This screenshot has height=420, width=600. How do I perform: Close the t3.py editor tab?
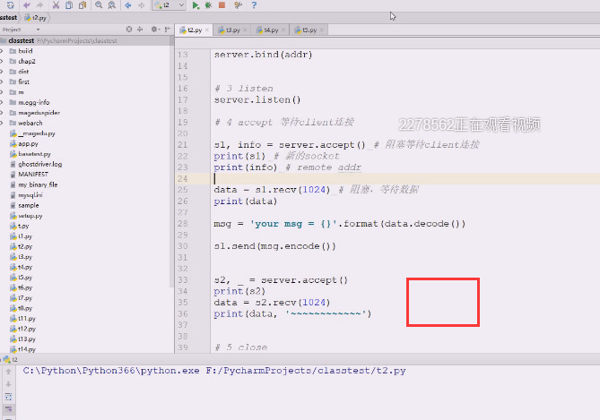pos(245,30)
